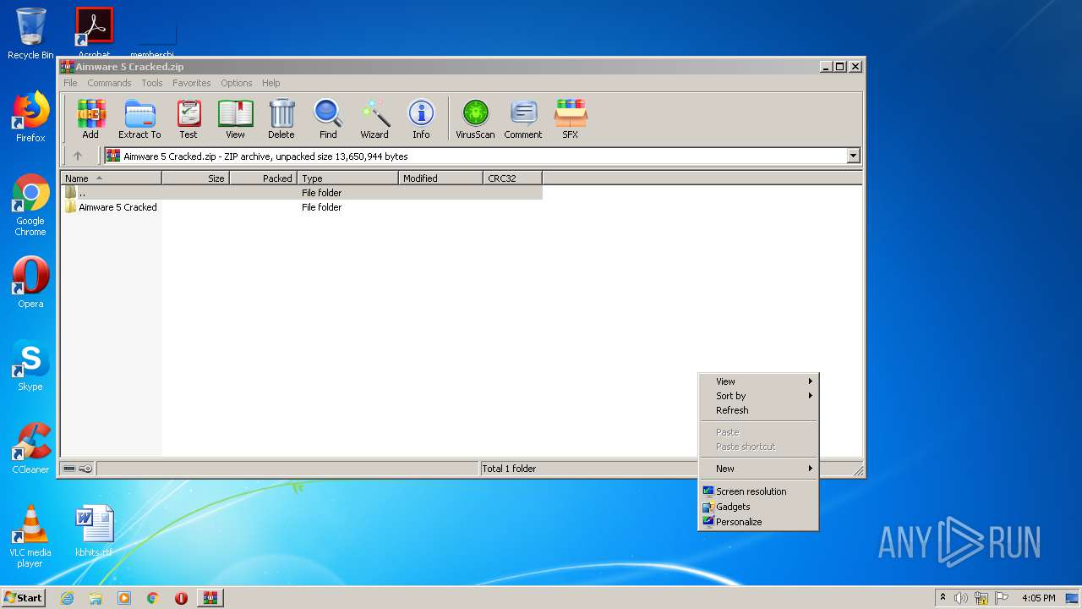1082x609 pixels.
Task: Open Internet Explorer in taskbar
Action: tap(67, 598)
